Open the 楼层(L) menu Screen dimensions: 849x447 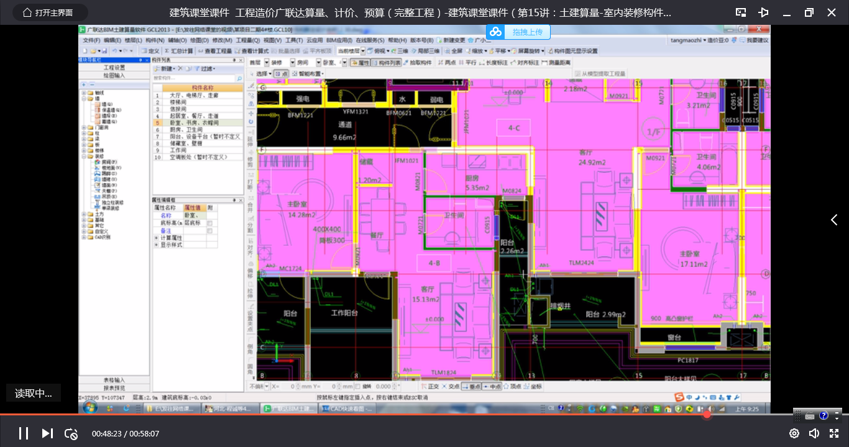(x=134, y=40)
